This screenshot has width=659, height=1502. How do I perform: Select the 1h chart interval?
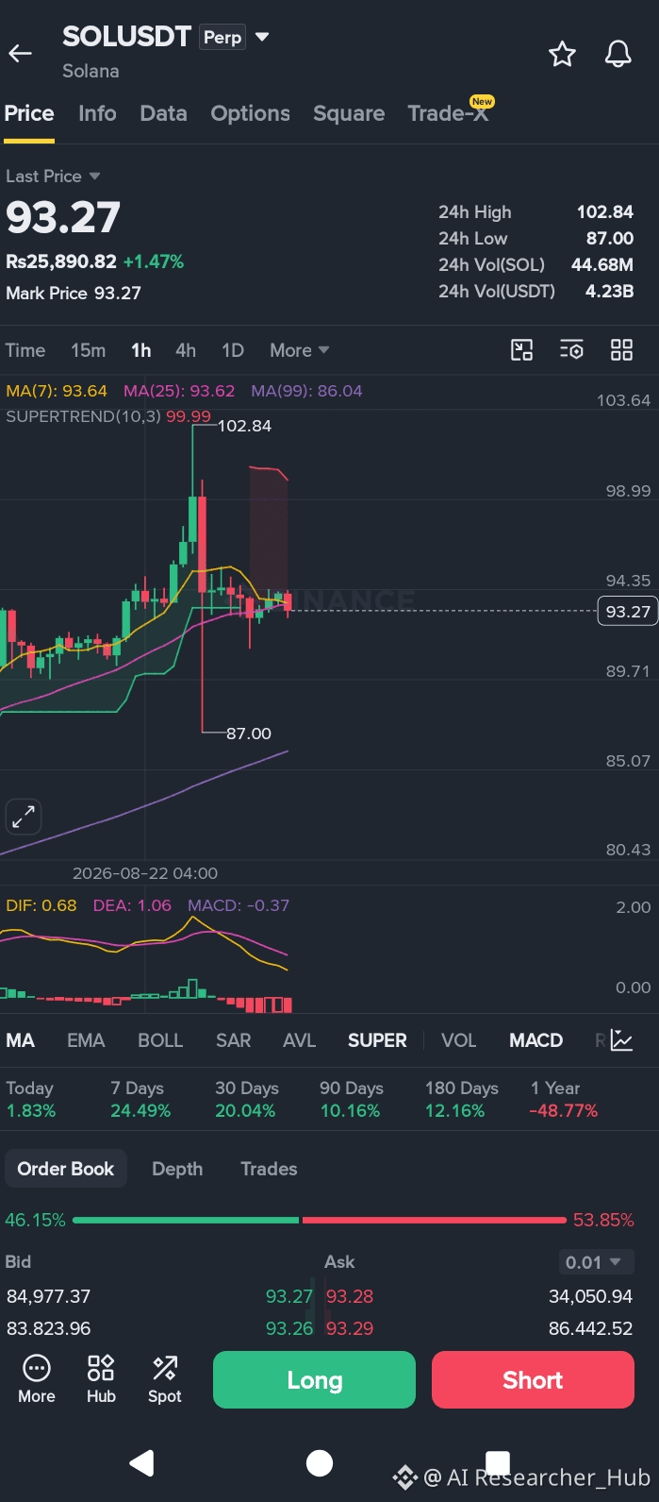141,350
